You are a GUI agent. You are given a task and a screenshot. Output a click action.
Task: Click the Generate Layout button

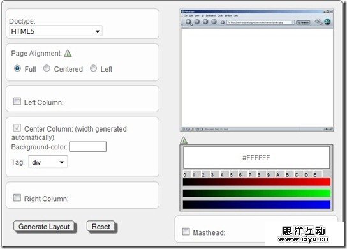[44, 227]
